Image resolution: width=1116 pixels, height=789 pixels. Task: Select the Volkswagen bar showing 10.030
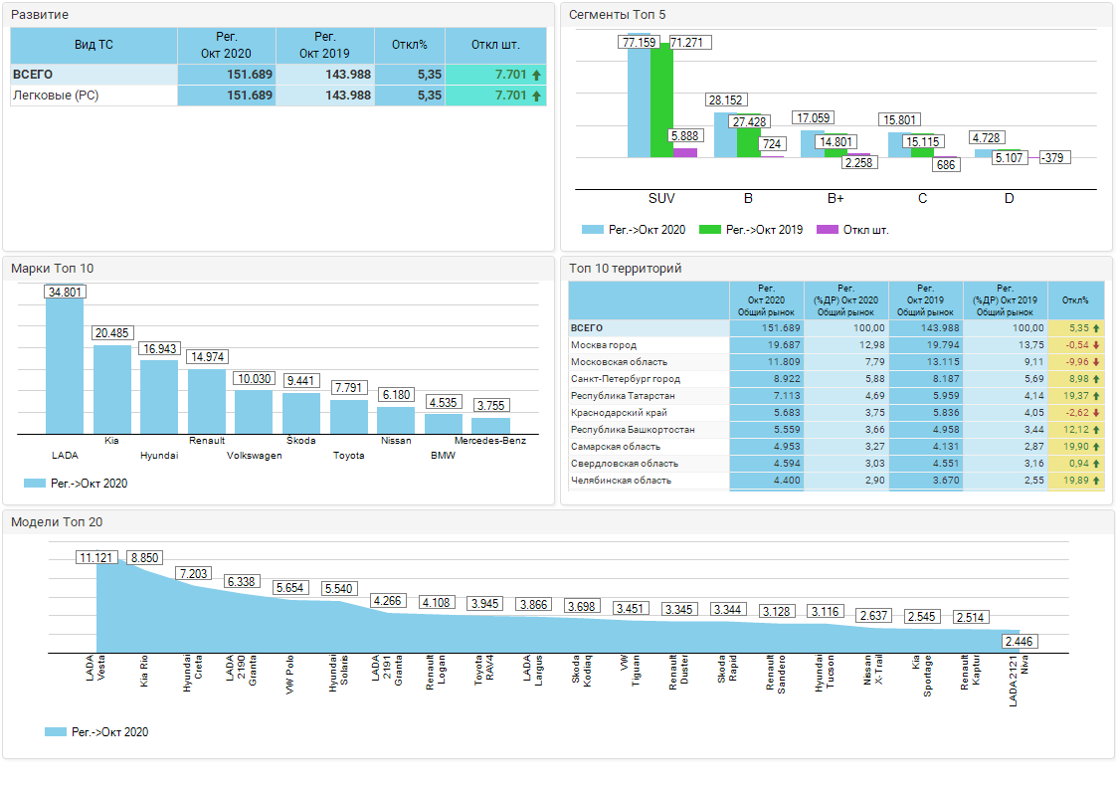click(x=254, y=412)
